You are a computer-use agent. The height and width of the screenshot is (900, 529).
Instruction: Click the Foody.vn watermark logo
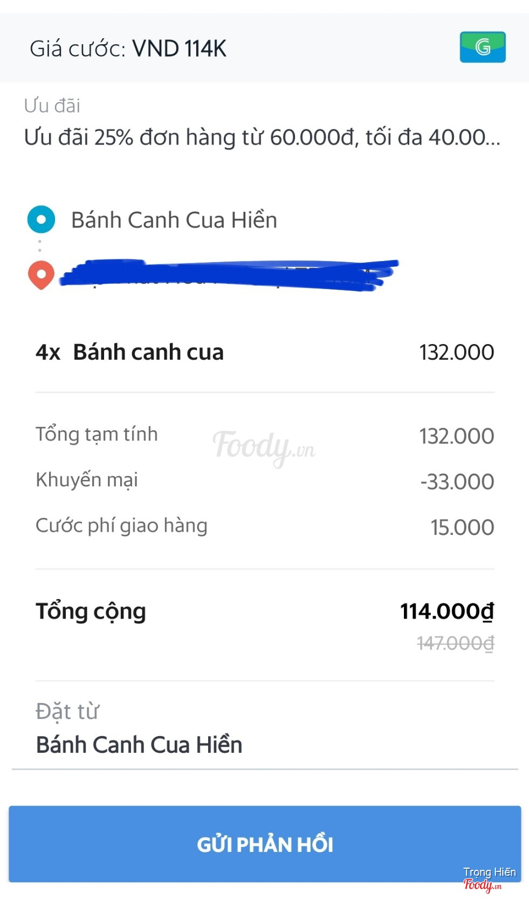264,446
